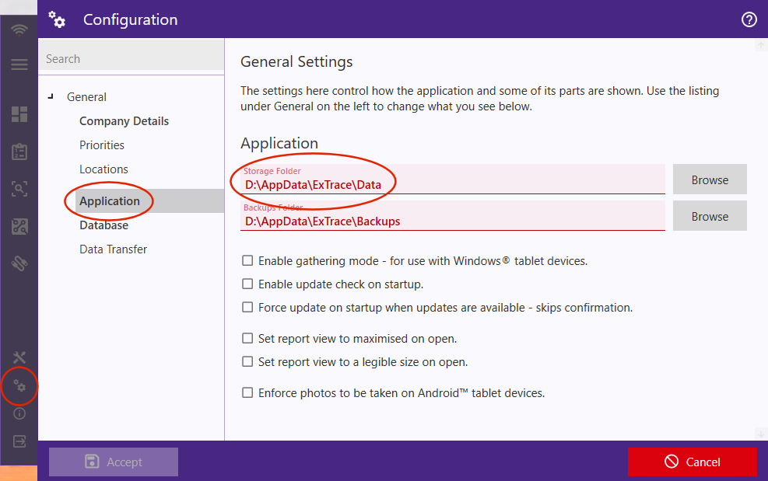Enable gathering mode checkbox

(x=247, y=261)
